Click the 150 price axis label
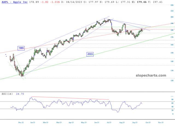Viewport: 175px width, 126px height. pyautogui.click(x=172, y=53)
